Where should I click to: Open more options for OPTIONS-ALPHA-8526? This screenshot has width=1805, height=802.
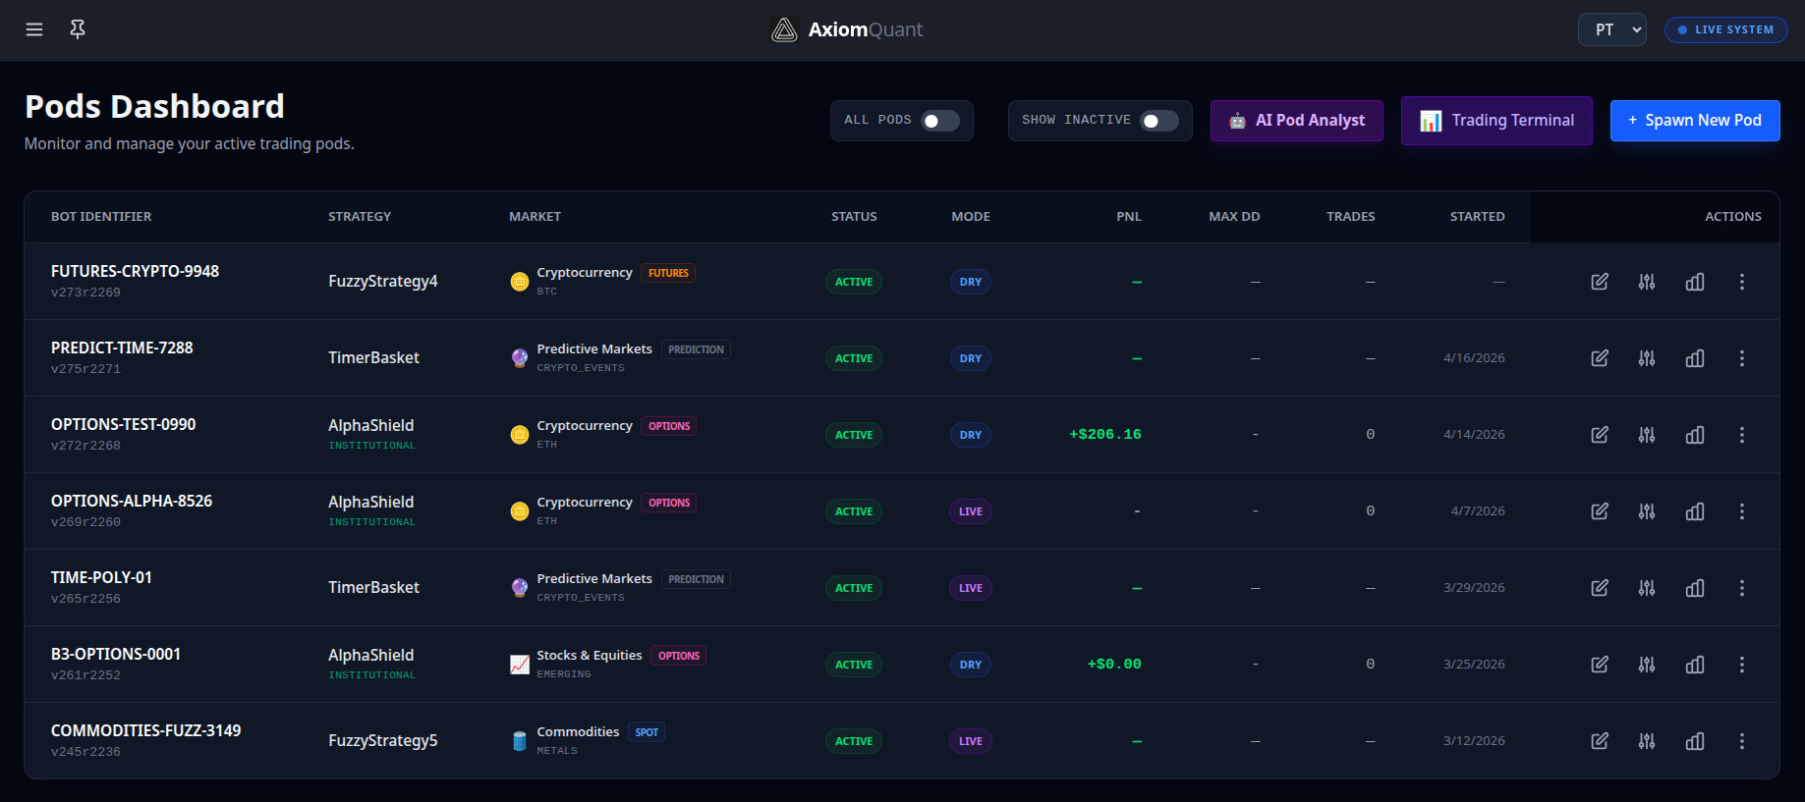[1742, 511]
